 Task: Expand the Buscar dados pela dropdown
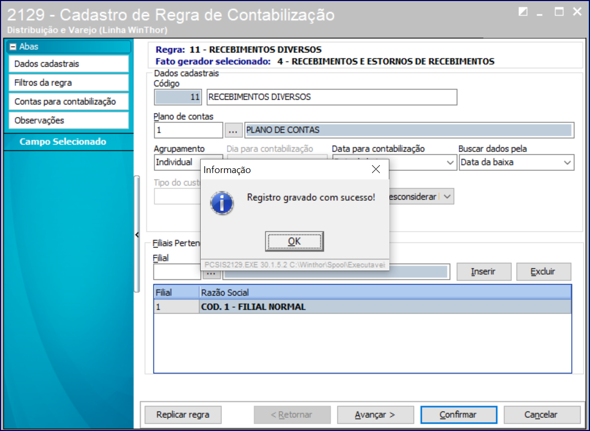click(x=567, y=163)
